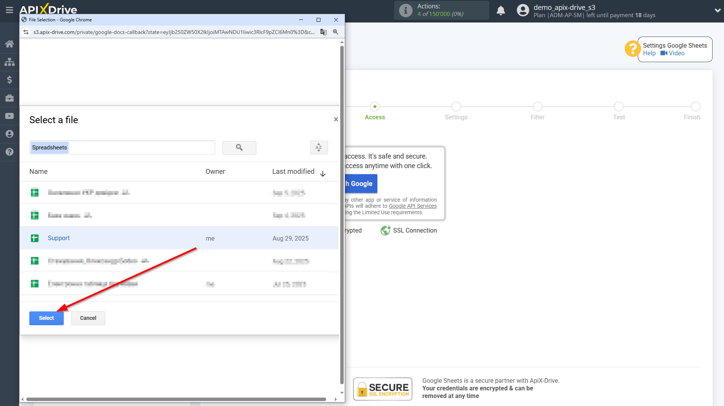
Task: Click the search magnifier button
Action: coord(239,148)
